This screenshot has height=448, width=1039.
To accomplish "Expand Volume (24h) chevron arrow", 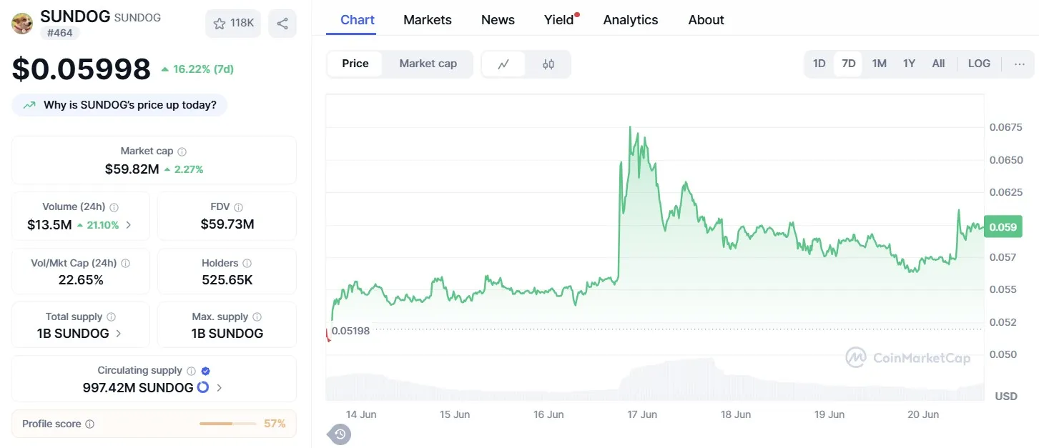I will click(x=129, y=225).
